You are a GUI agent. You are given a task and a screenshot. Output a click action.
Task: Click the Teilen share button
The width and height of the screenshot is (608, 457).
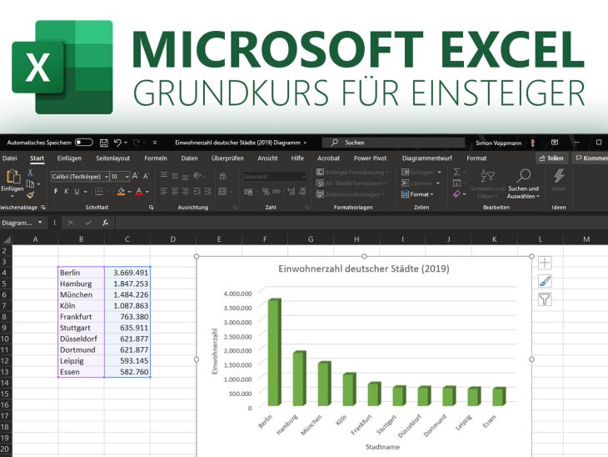coord(551,158)
